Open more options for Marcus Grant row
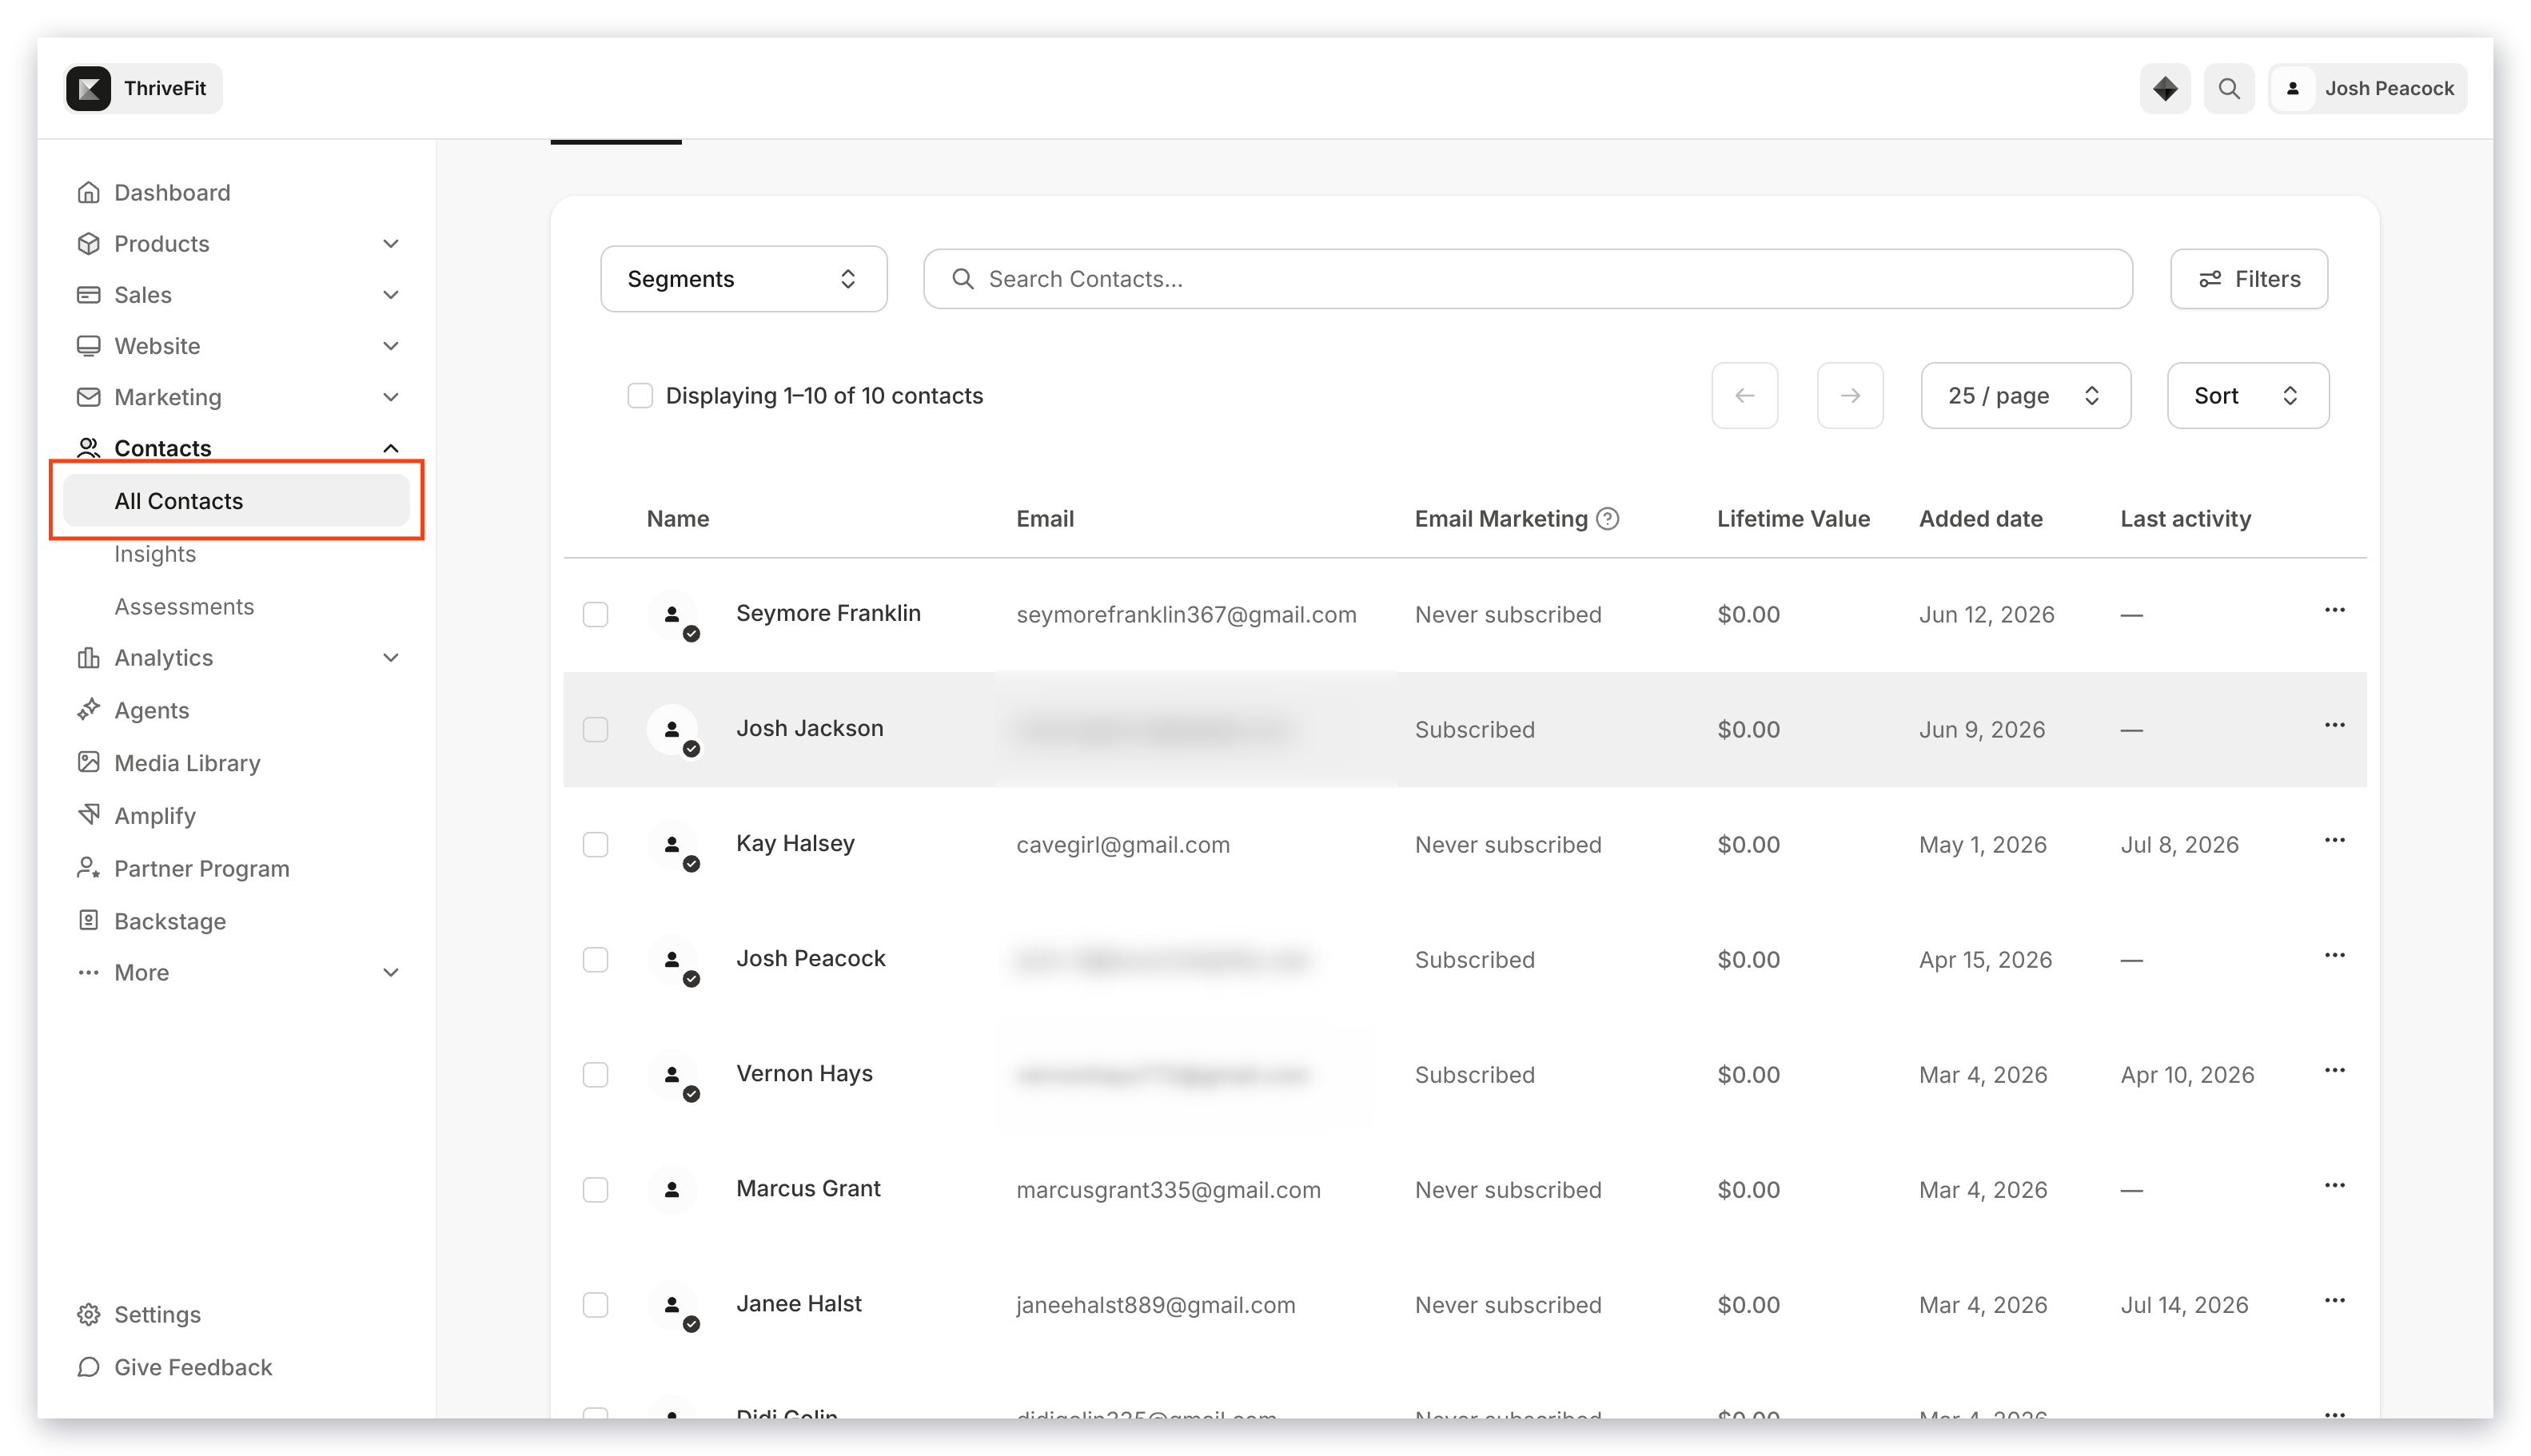 pos(2334,1185)
